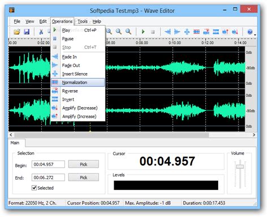Image resolution: width=268 pixels, height=217 pixels.
Task: Cut the selection with the scissors icon
Action: pyautogui.click(x=41, y=32)
